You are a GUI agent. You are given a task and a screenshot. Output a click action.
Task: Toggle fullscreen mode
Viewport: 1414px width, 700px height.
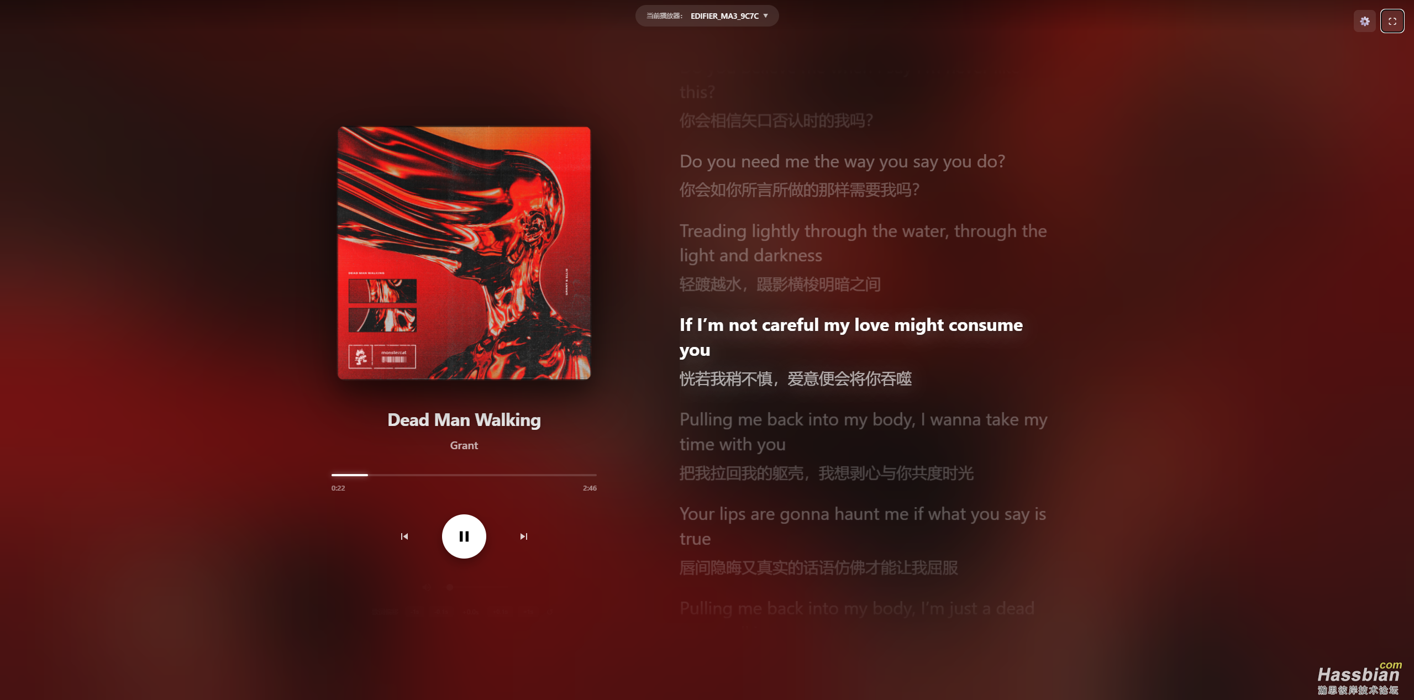pos(1392,22)
